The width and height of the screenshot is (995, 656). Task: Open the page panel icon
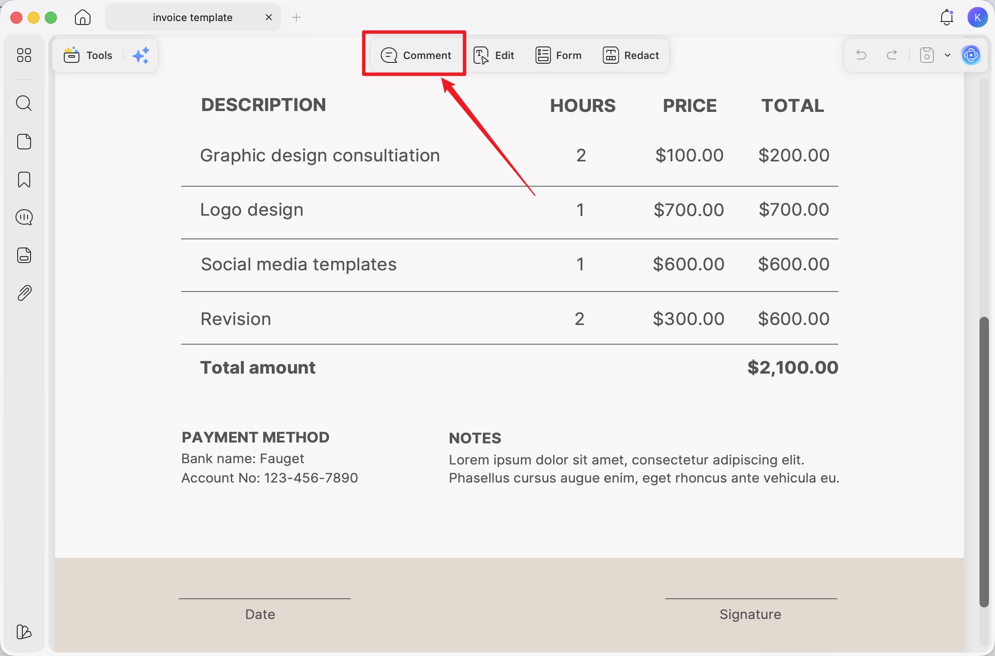(x=24, y=141)
